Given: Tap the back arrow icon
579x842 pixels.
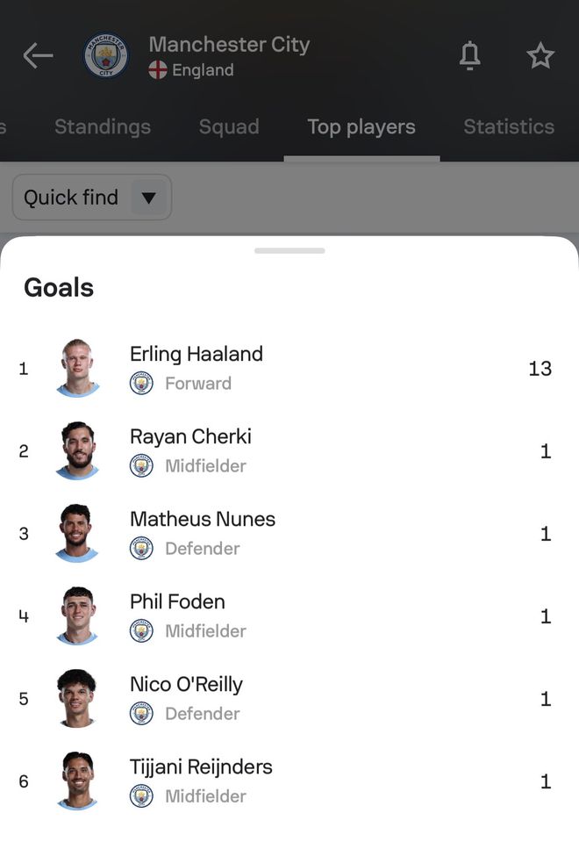Looking at the screenshot, I should click(38, 56).
